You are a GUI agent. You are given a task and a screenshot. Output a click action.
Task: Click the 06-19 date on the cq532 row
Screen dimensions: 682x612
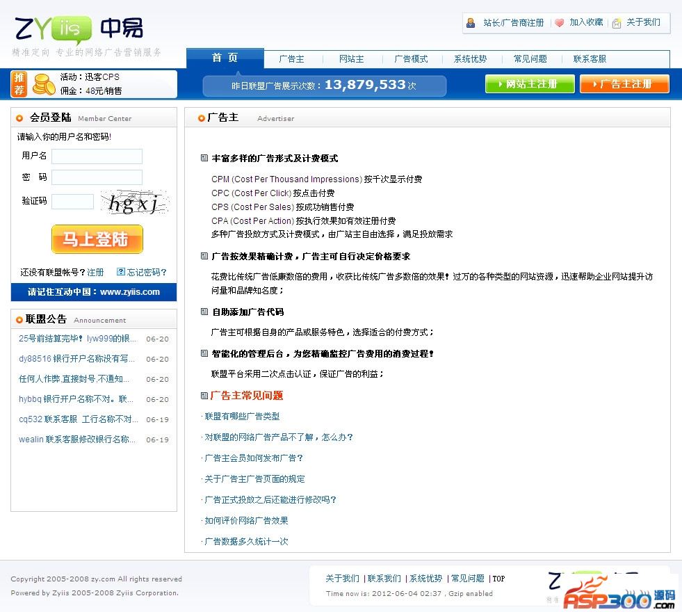coord(157,420)
